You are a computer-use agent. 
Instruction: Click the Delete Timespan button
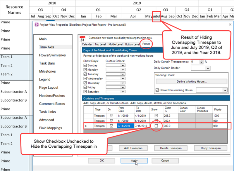(x=171, y=148)
